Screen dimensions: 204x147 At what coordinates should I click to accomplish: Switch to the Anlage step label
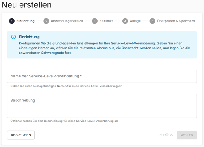click(x=135, y=21)
